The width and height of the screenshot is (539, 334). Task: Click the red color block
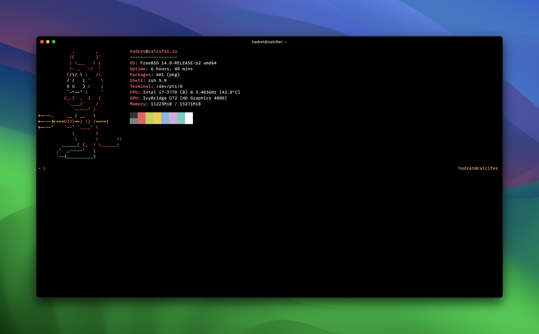pyautogui.click(x=141, y=118)
